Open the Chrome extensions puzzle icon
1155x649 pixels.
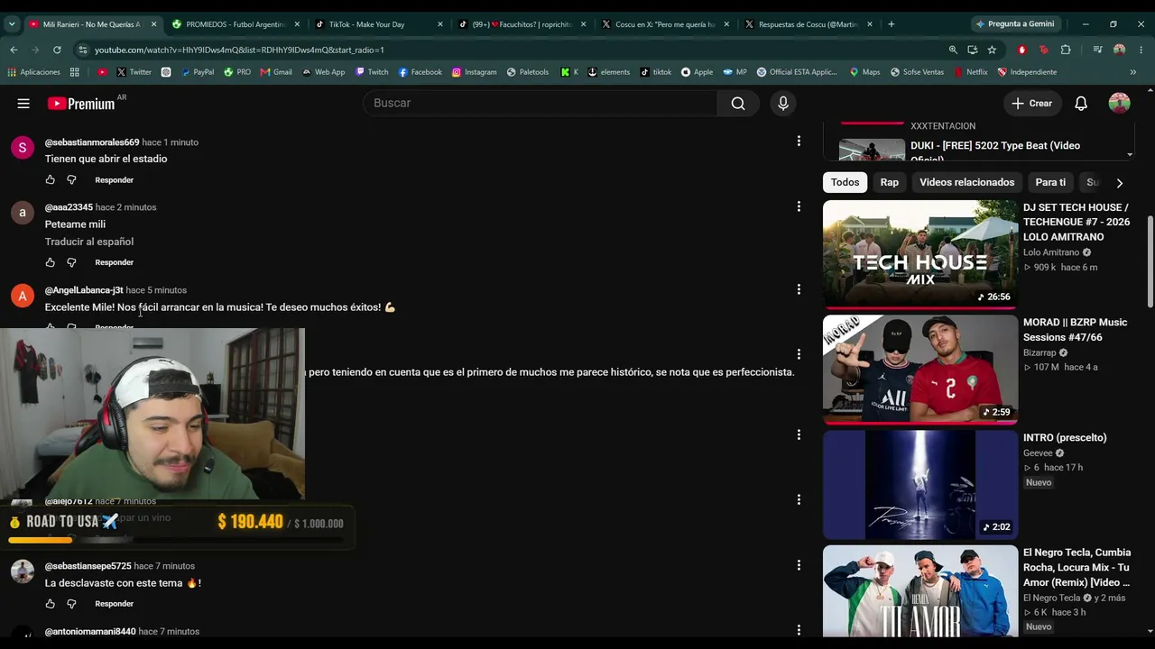click(1066, 50)
